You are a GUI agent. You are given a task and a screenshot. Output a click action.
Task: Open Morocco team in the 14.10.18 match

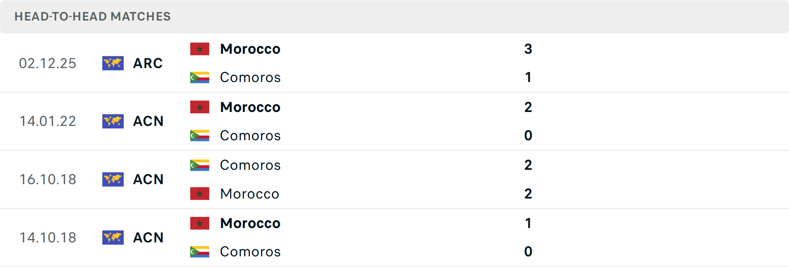[250, 224]
